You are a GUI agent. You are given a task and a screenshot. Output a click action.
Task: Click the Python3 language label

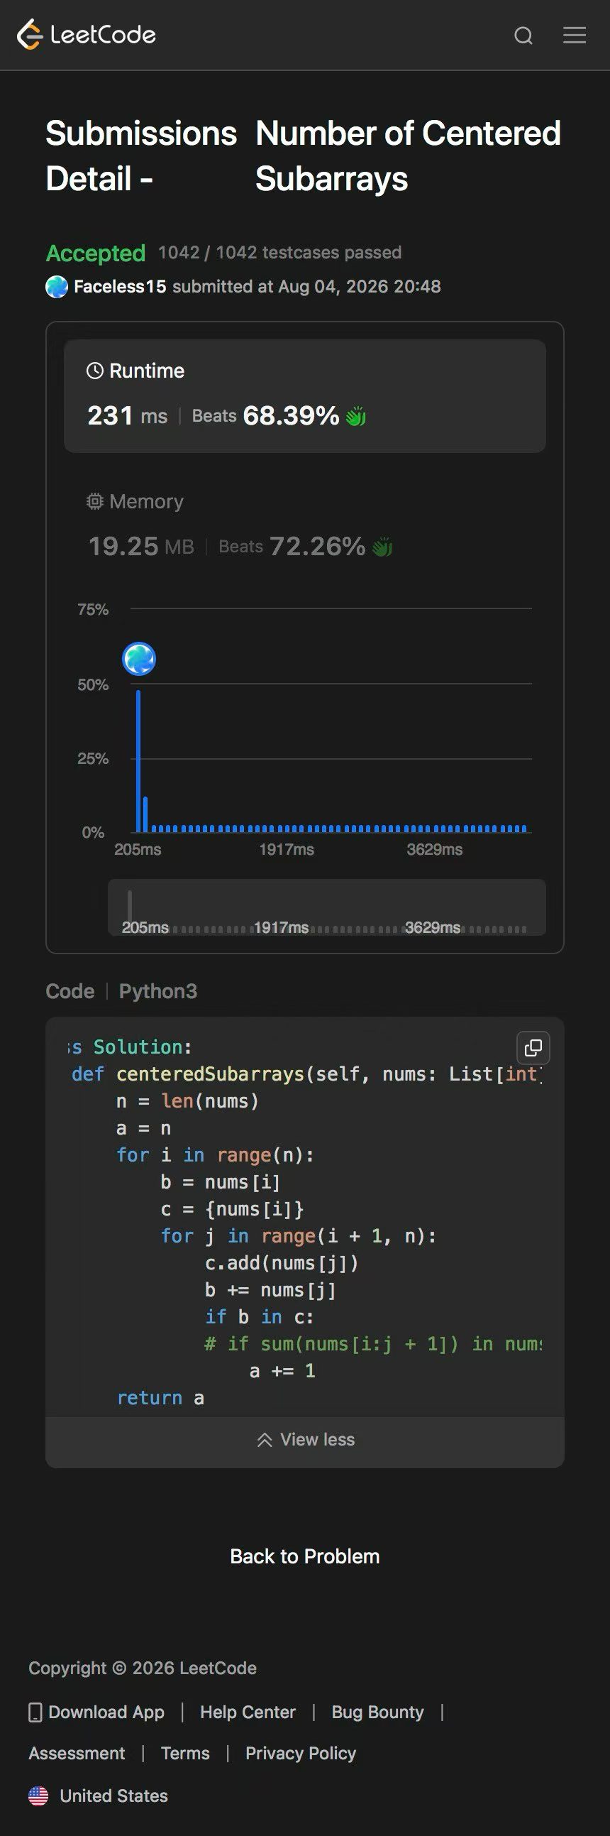coord(158,990)
